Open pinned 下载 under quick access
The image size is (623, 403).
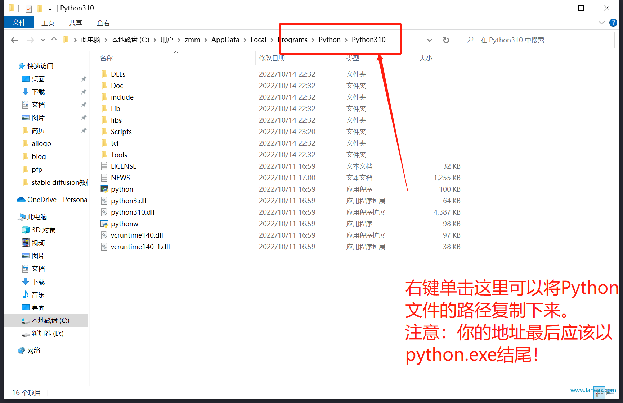coord(38,92)
